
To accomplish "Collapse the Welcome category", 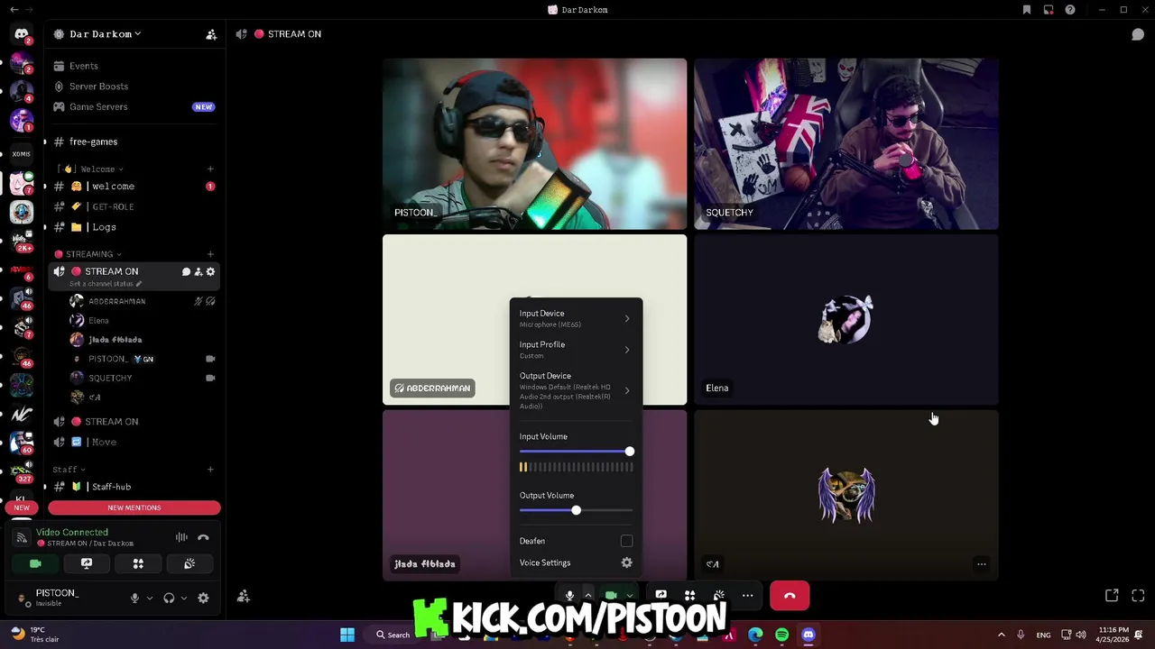I will 97,169.
